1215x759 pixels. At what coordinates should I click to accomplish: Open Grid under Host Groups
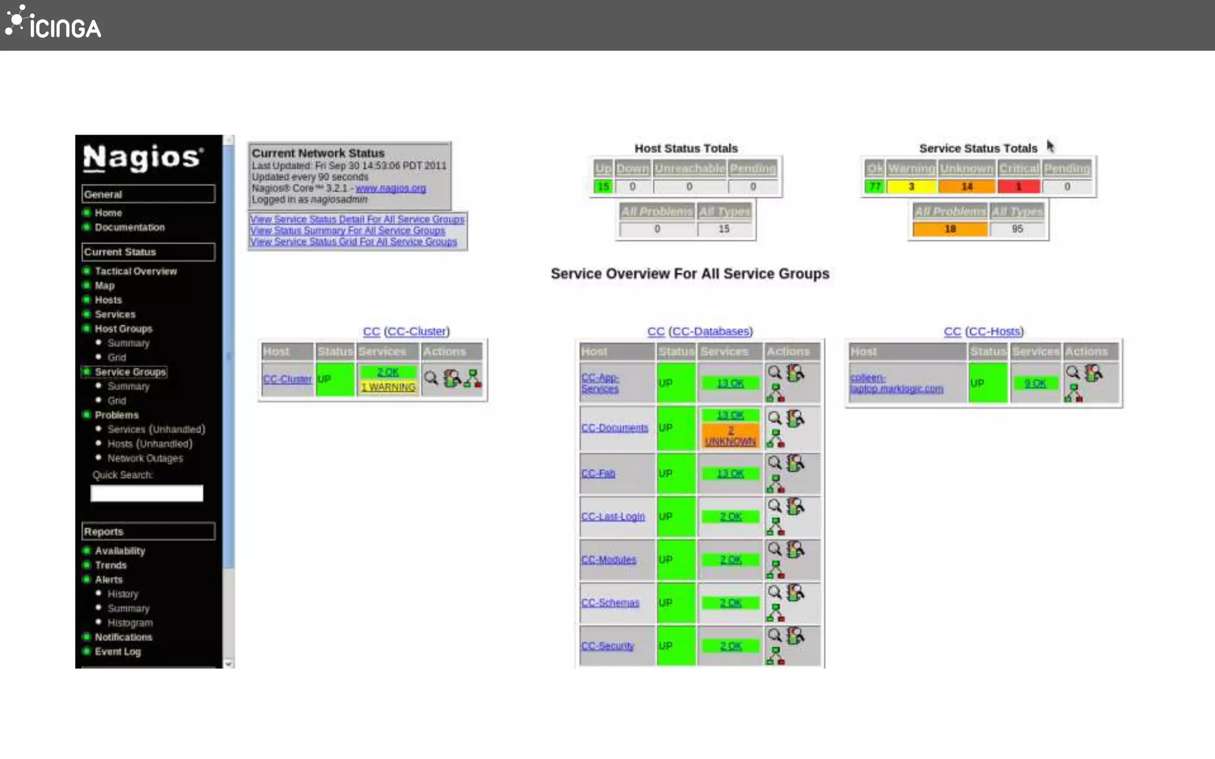(116, 358)
